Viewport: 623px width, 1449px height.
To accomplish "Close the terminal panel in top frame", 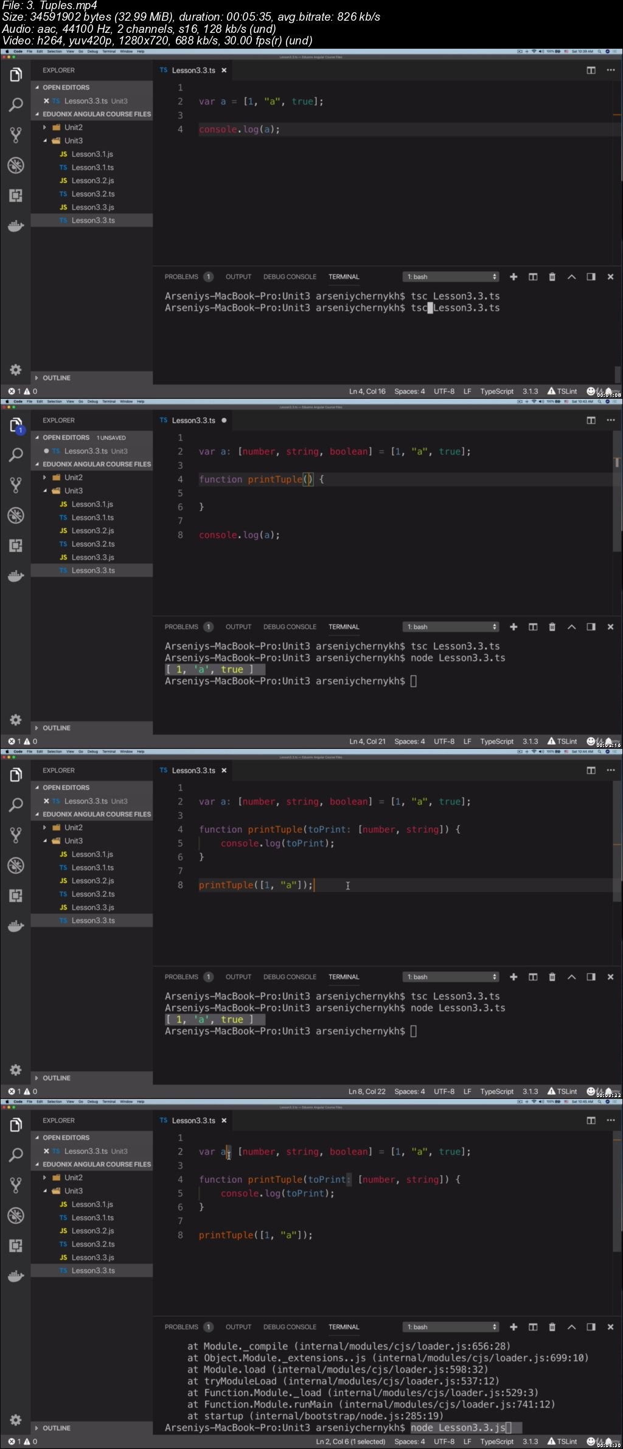I will 610,276.
